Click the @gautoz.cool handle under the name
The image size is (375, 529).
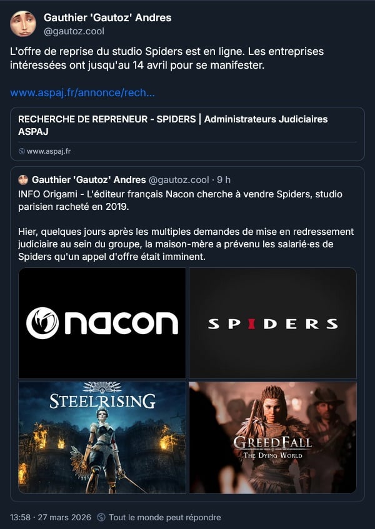[74, 31]
